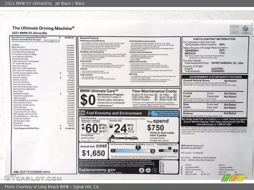The image size is (254, 190).
Task: Click the 'Destination Charge' row
Action: click(44, 125)
